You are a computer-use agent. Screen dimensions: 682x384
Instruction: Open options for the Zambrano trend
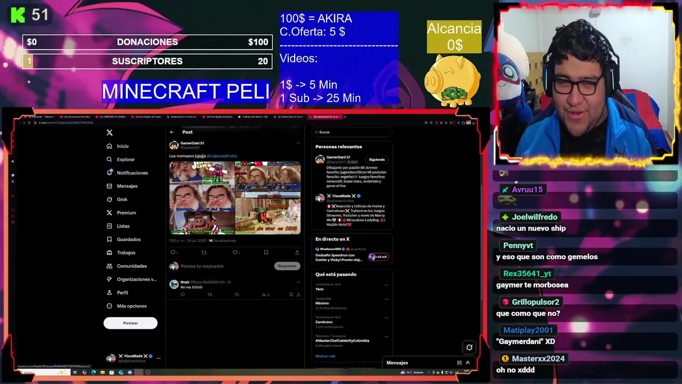(x=387, y=318)
